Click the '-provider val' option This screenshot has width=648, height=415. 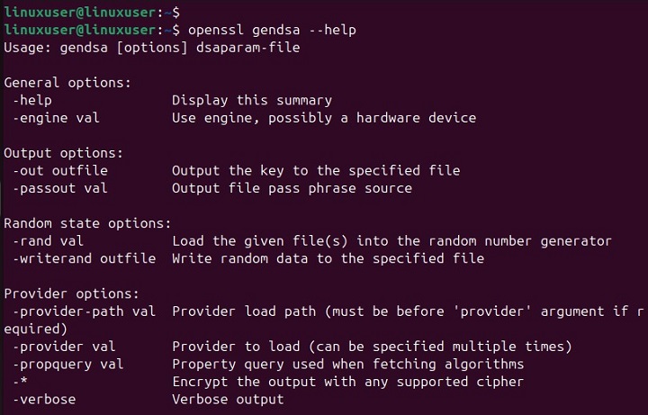click(59, 347)
